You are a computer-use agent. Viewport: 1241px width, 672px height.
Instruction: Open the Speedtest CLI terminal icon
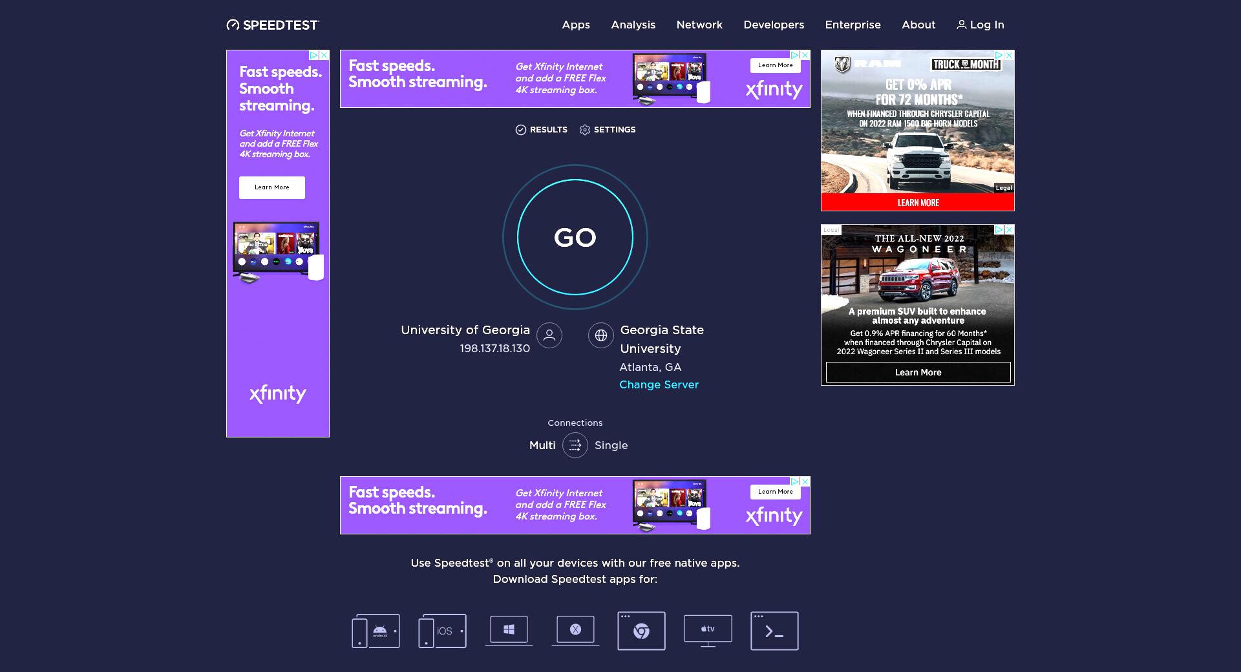(x=774, y=631)
